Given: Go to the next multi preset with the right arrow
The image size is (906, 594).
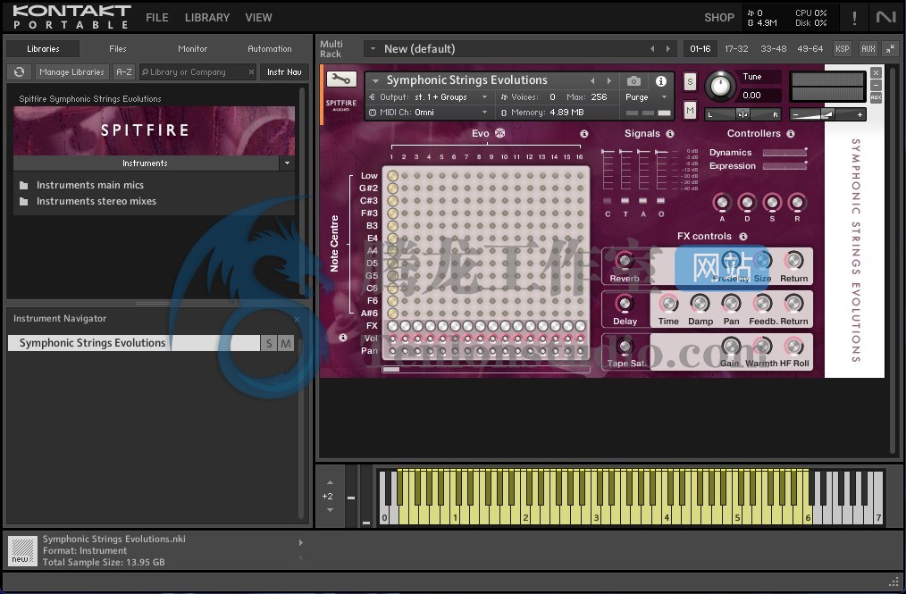Looking at the screenshot, I should (x=668, y=48).
